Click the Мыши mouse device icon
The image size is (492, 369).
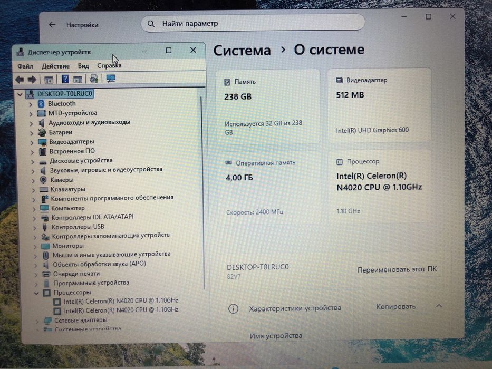click(46, 256)
